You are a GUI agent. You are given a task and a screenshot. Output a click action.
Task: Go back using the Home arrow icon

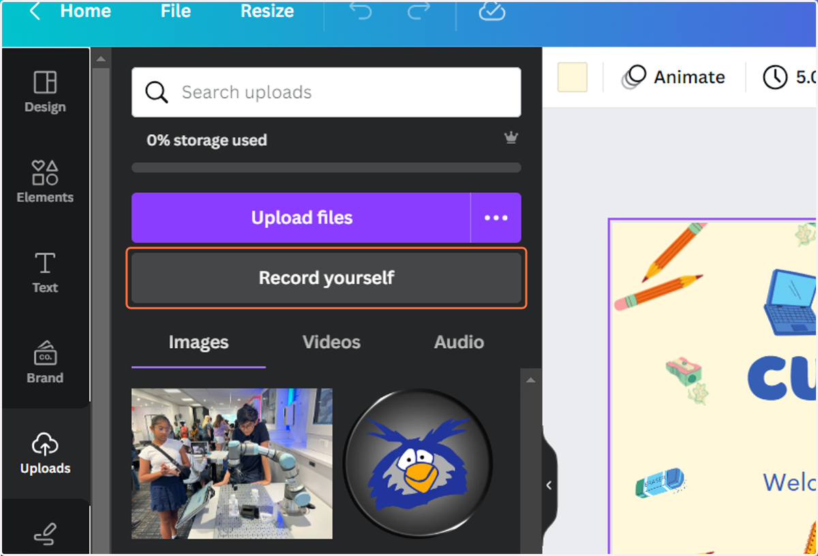pyautogui.click(x=35, y=12)
